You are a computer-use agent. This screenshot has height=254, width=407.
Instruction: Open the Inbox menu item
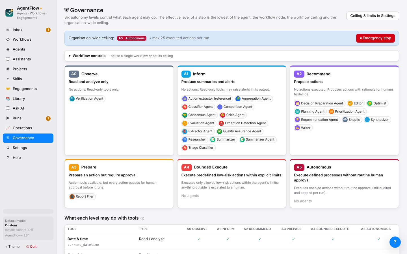tap(28, 30)
